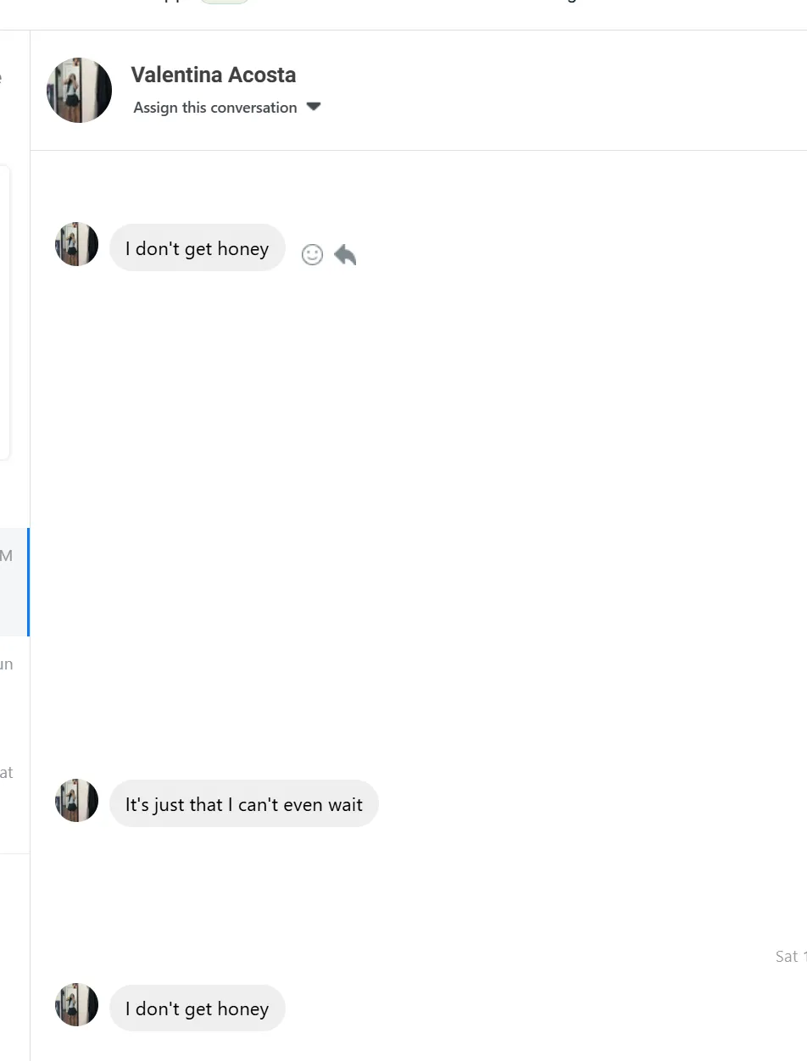Click the reply arrow beside first message
807x1061 pixels.
click(345, 254)
